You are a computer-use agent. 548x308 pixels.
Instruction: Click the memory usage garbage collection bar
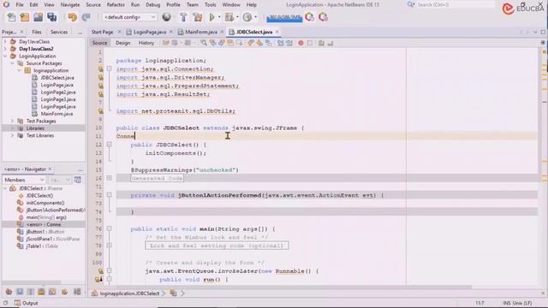pos(284,17)
